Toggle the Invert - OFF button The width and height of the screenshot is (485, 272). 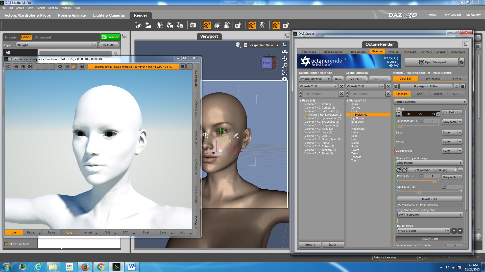click(429, 199)
